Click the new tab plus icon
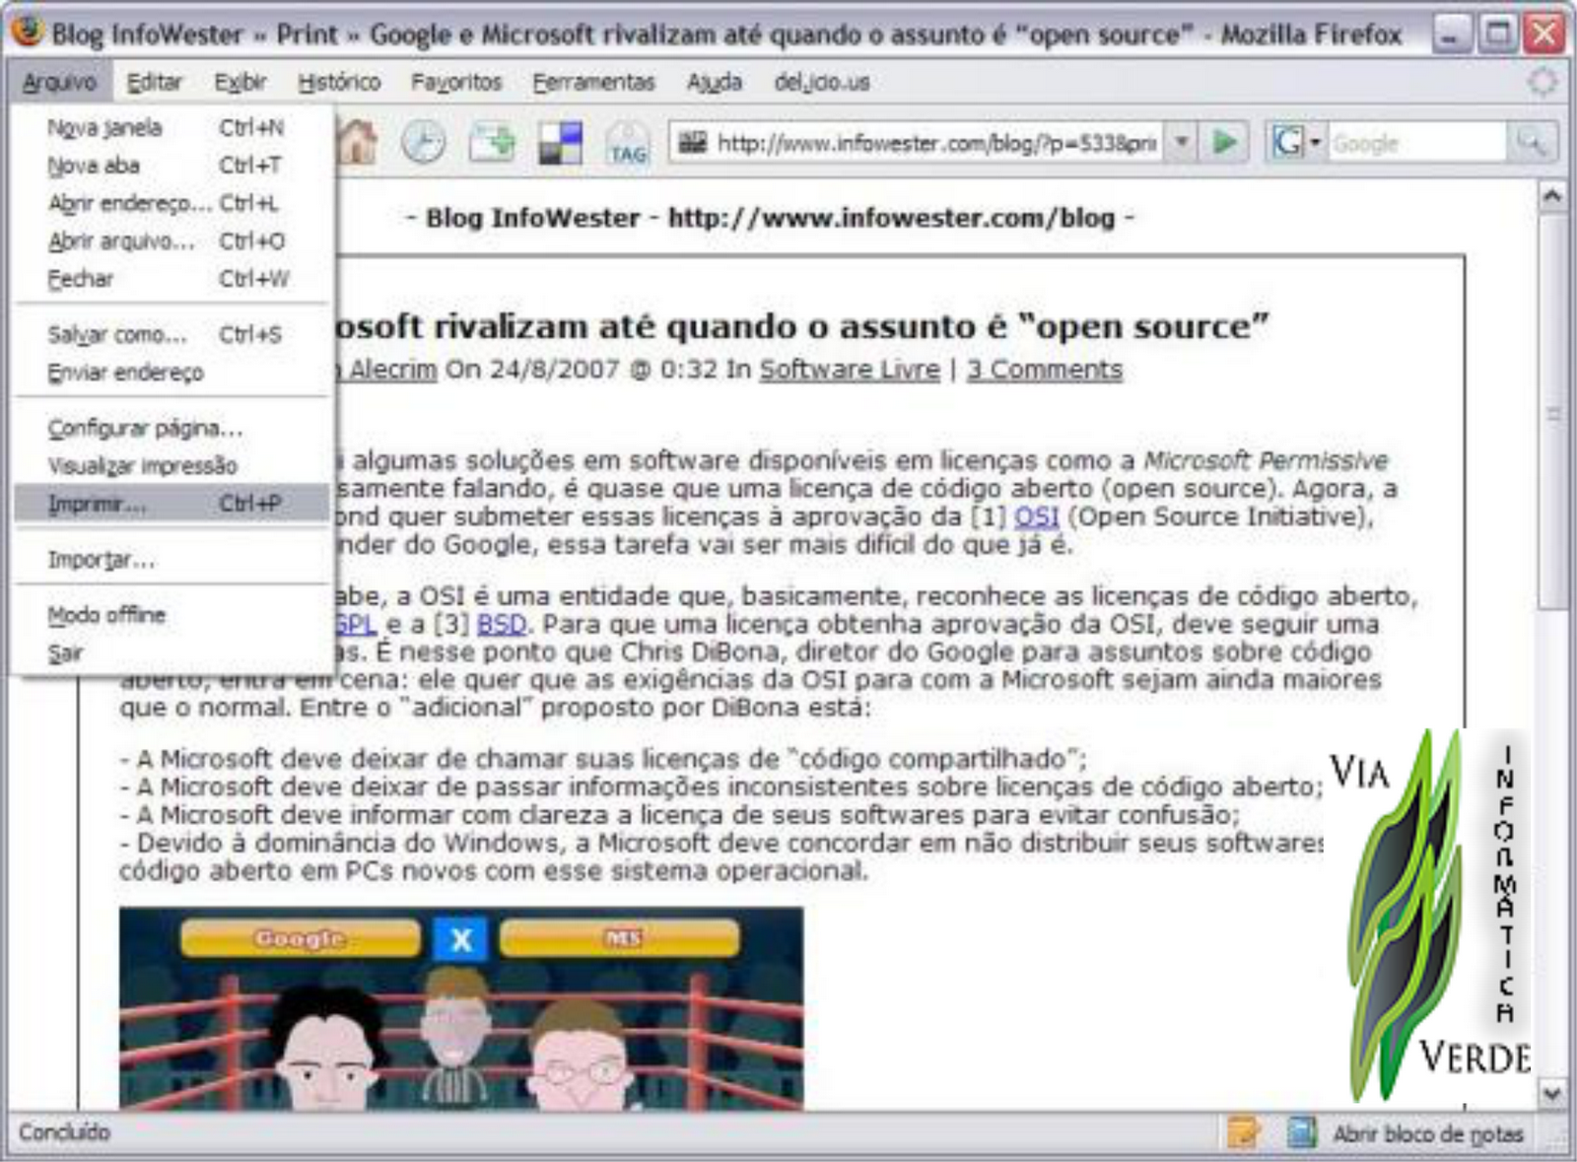 tap(492, 143)
